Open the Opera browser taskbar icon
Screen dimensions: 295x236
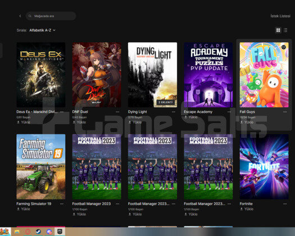tap(28, 232)
